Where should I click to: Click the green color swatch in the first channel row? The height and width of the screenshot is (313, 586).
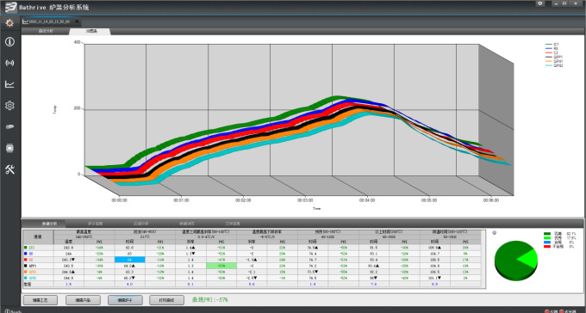coord(25,247)
